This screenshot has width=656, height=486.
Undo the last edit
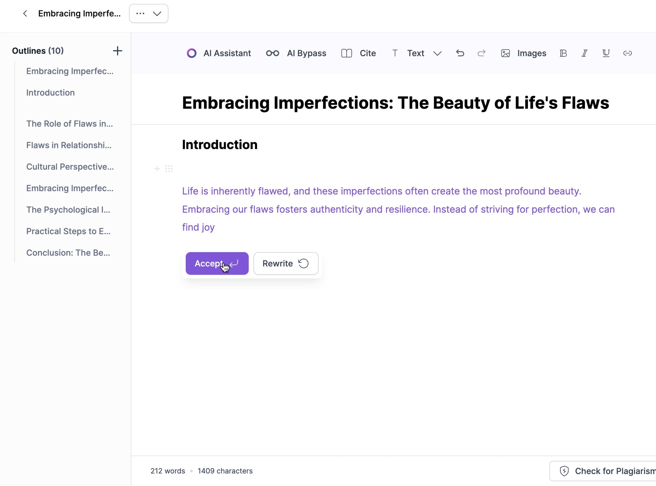coord(460,53)
